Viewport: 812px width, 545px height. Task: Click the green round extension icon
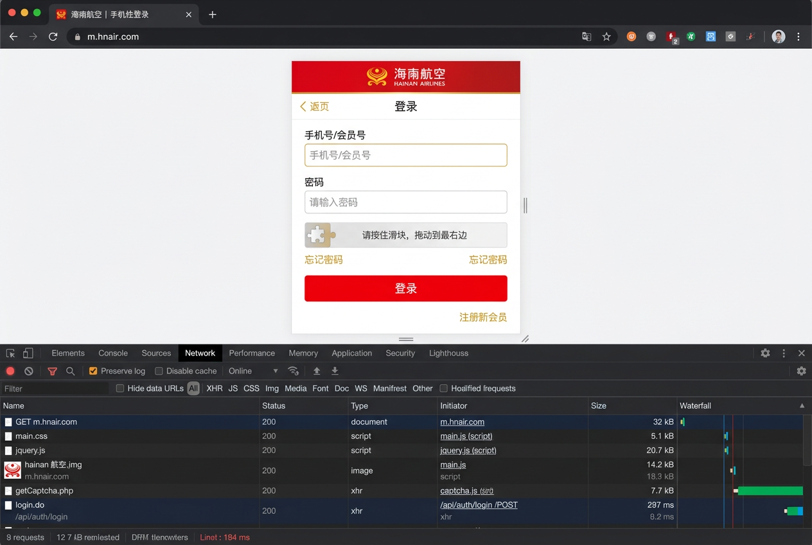(691, 37)
